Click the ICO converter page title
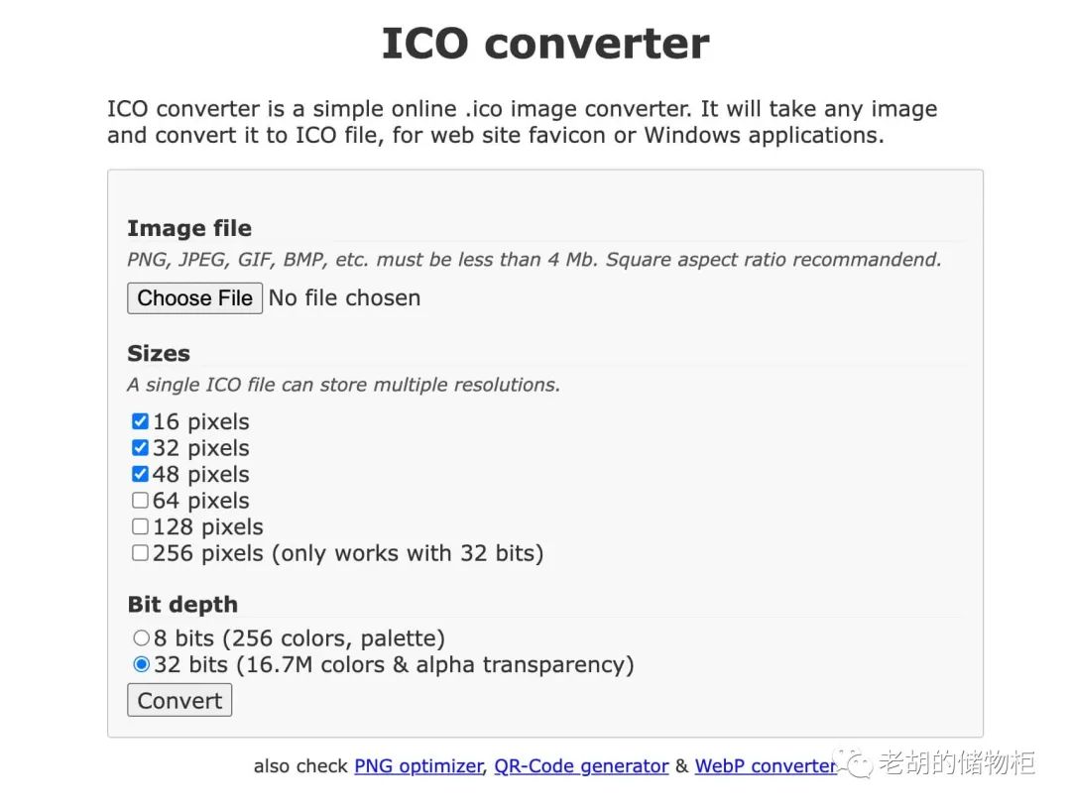The image size is (1071, 810). 544,43
